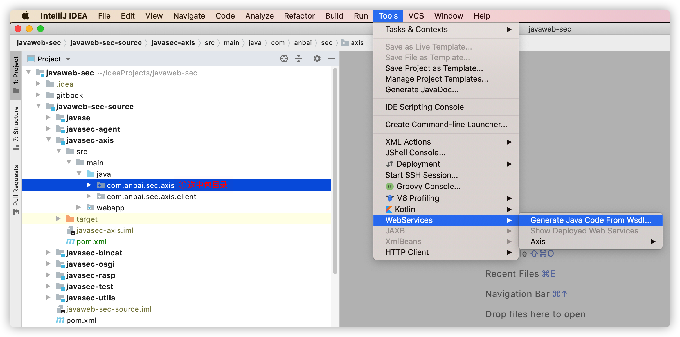
Task: Toggle the Z: Structure side tool window
Action: 16,128
